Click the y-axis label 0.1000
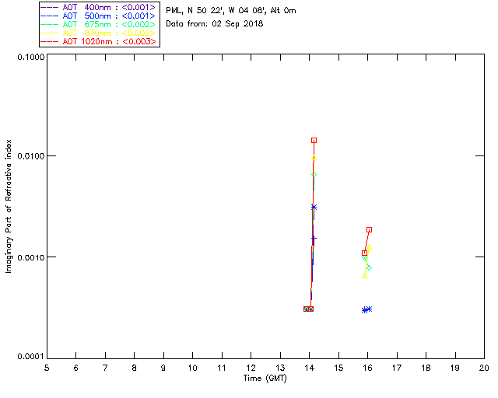 [x=31, y=57]
